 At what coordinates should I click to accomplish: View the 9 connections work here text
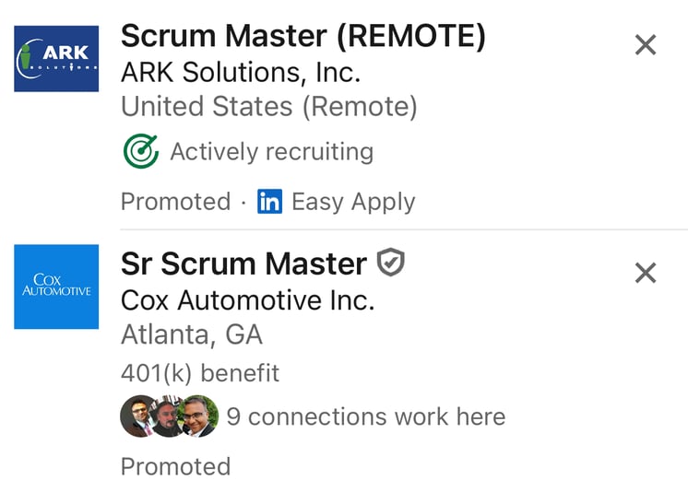coord(366,416)
